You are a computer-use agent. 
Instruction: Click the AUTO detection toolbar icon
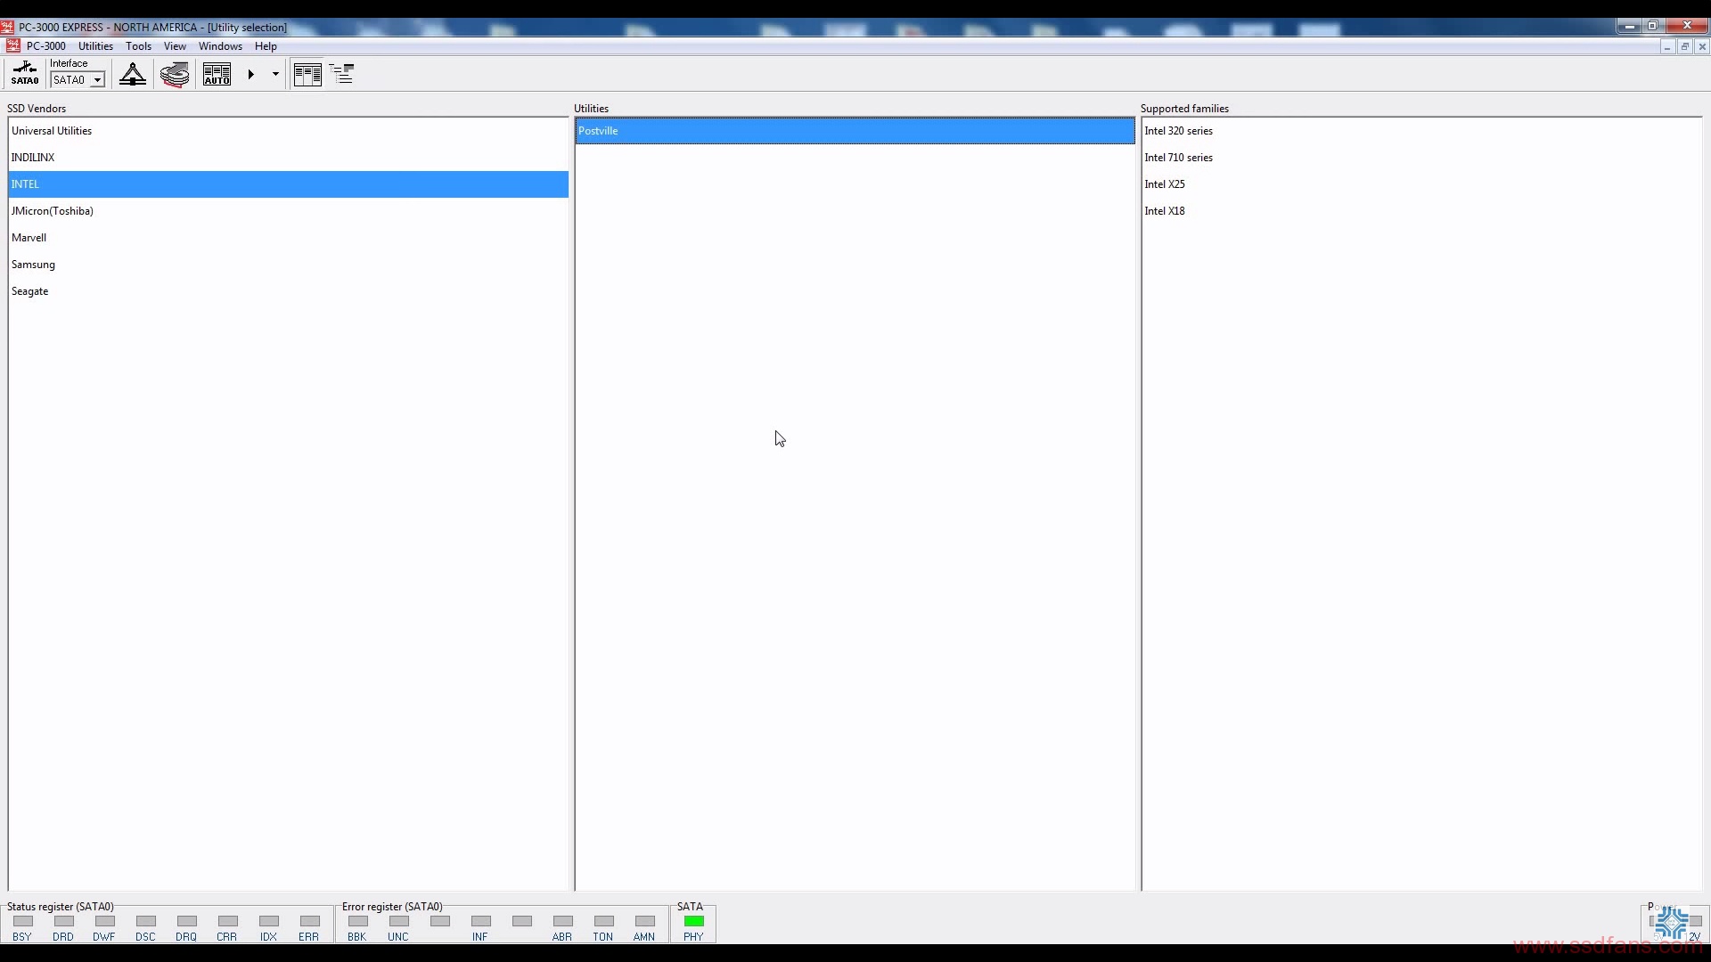point(217,74)
